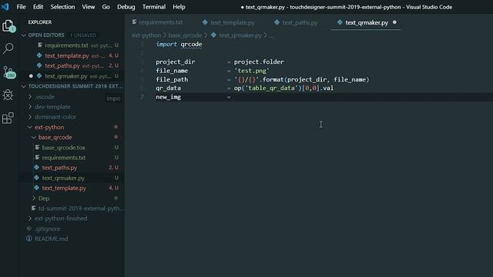Screen dimensions: 493x277
Task: Open text_template.py under base_qrcode folder
Action: click(64, 188)
